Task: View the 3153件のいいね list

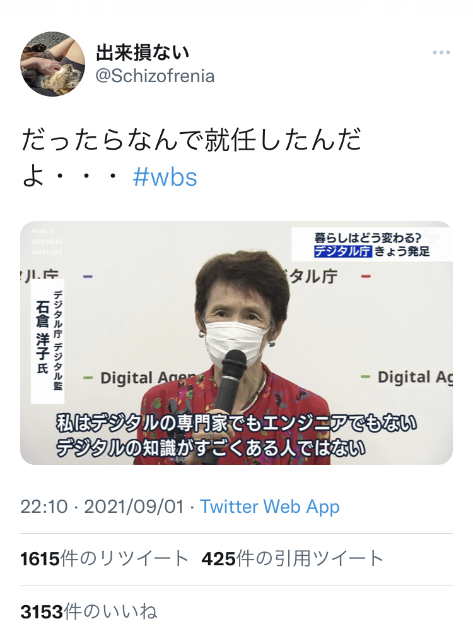Action: pos(89,611)
